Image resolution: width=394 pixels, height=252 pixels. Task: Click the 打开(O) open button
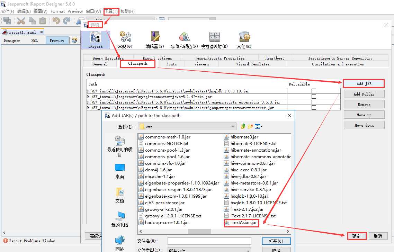coord(276,241)
